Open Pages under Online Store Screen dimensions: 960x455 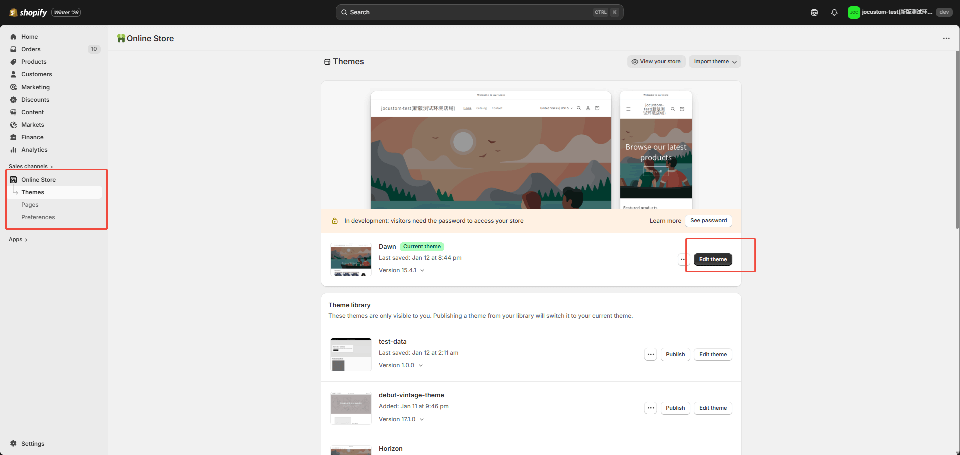pyautogui.click(x=30, y=205)
